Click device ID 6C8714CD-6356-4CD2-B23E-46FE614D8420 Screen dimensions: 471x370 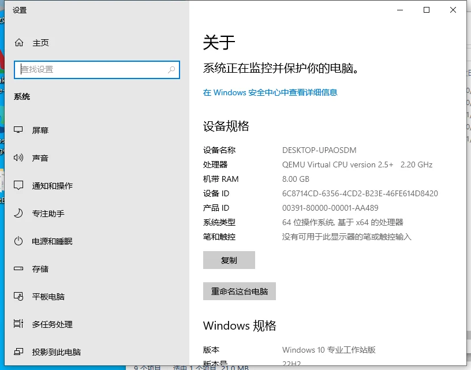point(360,193)
